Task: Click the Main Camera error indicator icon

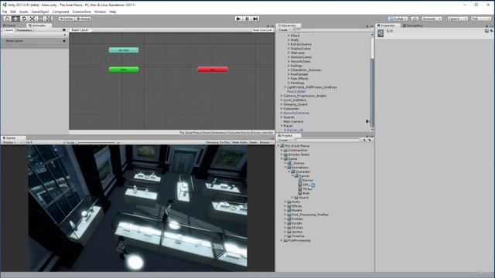Action: (x=367, y=121)
